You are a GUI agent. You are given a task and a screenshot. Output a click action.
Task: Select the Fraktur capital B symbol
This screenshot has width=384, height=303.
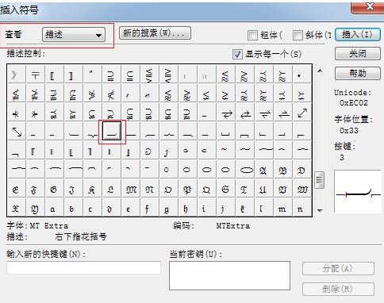point(282,170)
